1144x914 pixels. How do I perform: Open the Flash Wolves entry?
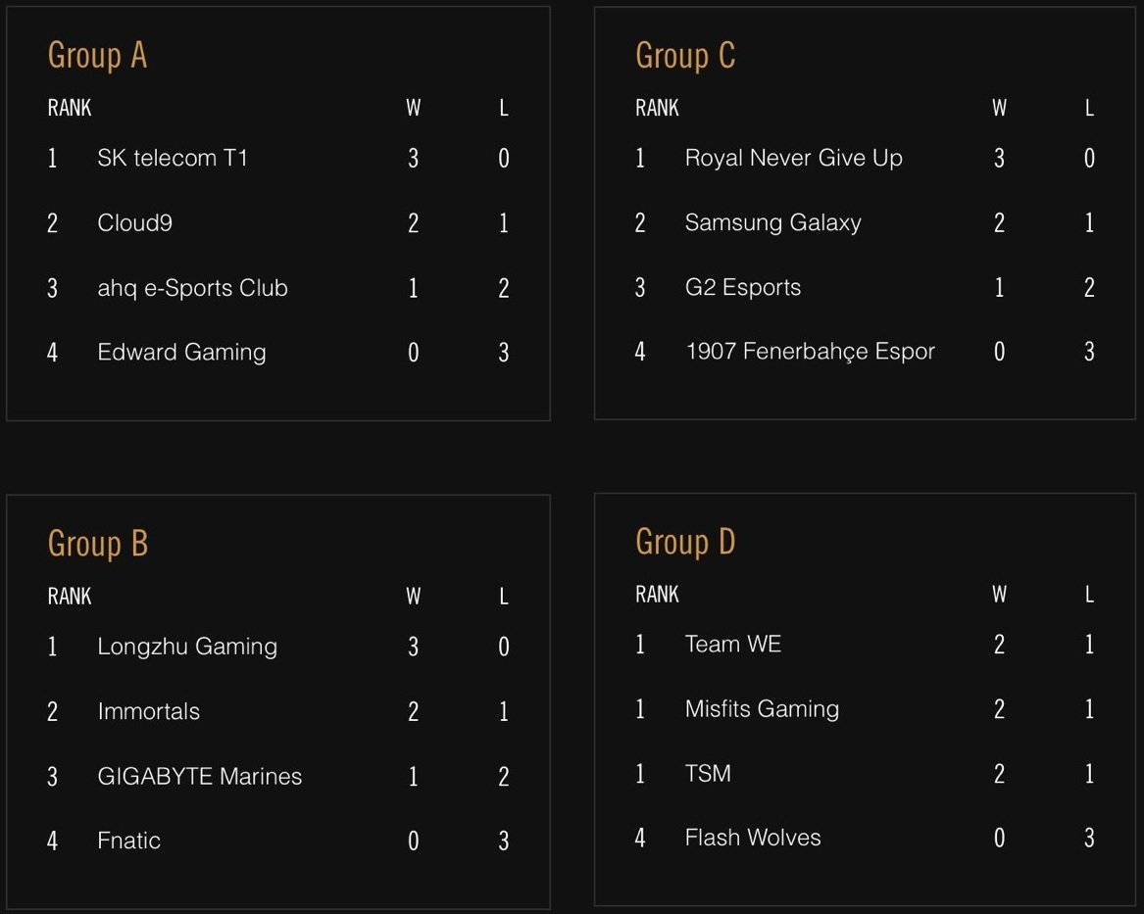point(753,838)
